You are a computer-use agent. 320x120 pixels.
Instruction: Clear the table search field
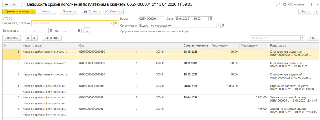302,38
